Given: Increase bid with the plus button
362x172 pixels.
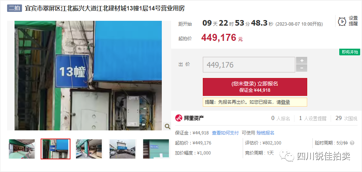Looking at the screenshot, I should (302, 61).
